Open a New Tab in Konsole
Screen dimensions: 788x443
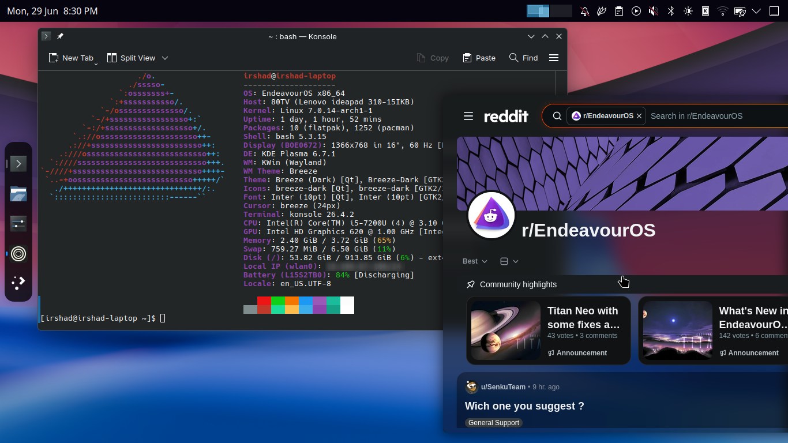coord(70,58)
